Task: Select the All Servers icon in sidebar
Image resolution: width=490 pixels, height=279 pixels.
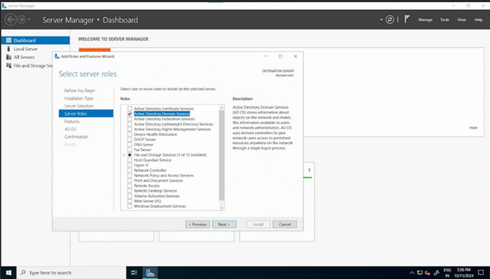Action: pos(8,57)
